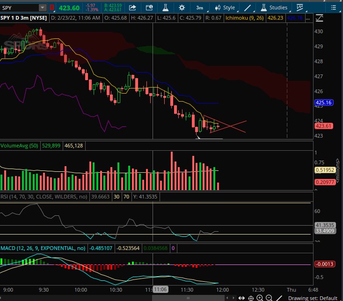This screenshot has width=343, height=301.
Task: Open the Drawing set: Default selector
Action: [x=313, y=298]
